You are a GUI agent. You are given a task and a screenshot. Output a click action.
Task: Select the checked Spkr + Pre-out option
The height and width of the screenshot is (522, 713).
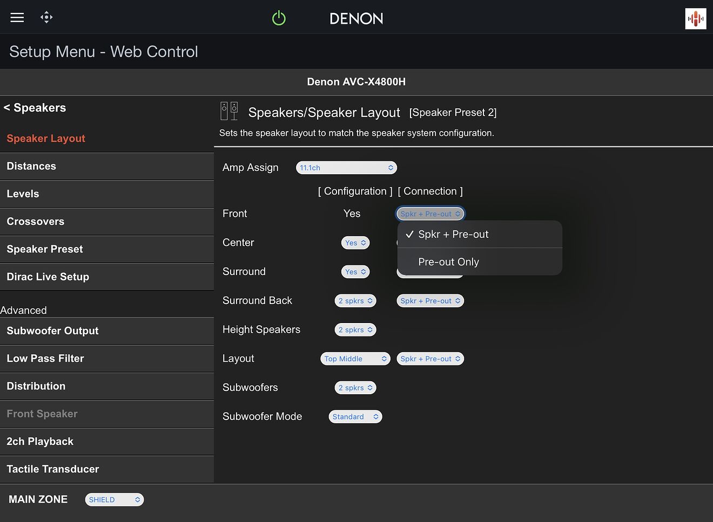(453, 235)
